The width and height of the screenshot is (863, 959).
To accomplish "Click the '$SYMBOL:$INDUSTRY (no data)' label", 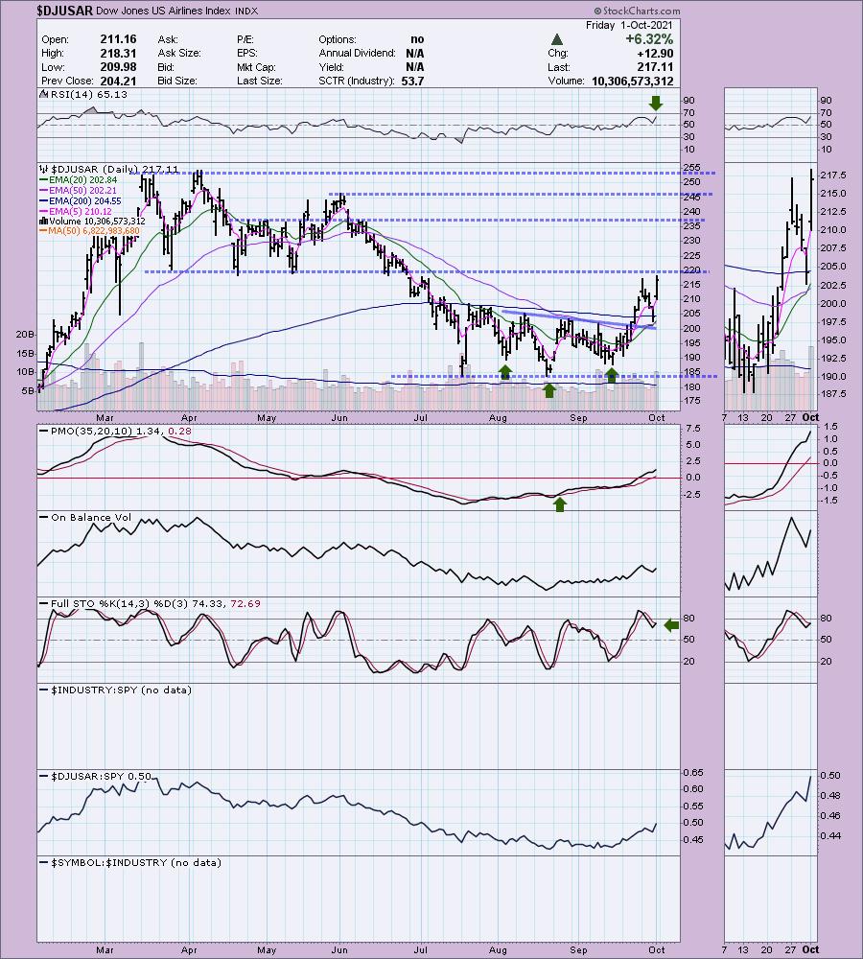I will click(x=136, y=863).
